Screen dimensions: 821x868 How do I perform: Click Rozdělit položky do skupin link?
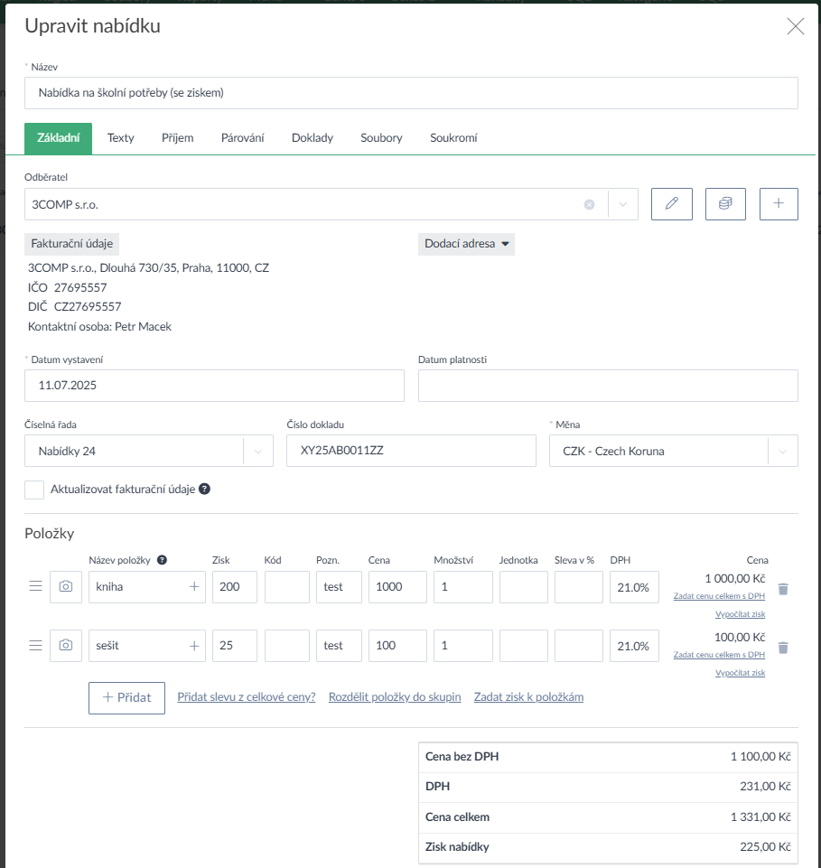pos(395,697)
